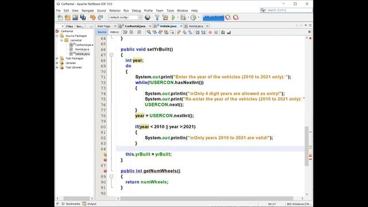Click the Bookmarks button in status bar

point(71,204)
